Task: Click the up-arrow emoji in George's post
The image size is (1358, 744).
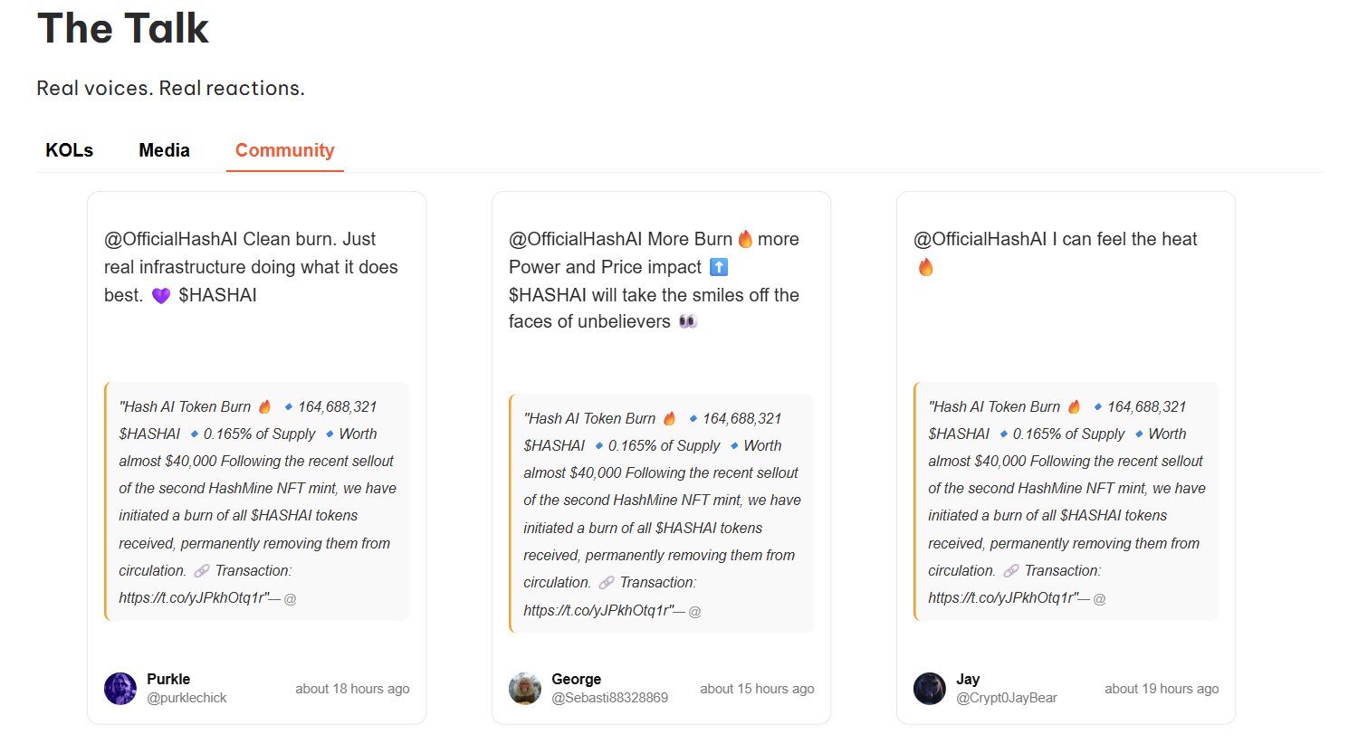Action: tap(719, 267)
